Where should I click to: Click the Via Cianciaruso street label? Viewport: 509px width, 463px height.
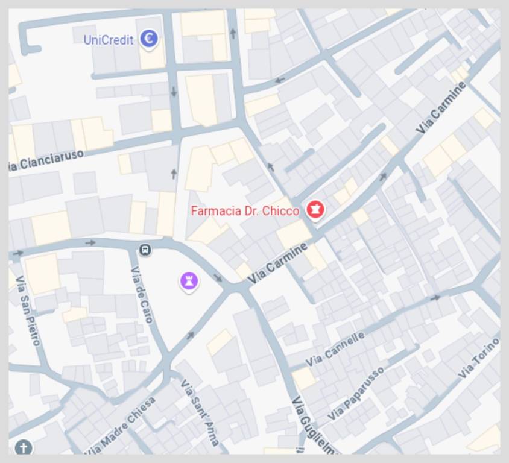pos(46,160)
